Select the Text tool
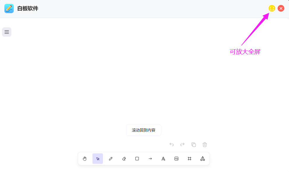289x172 pixels. [x=163, y=159]
